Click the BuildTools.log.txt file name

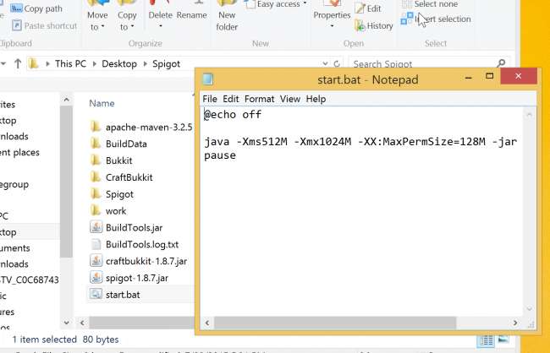click(x=142, y=244)
